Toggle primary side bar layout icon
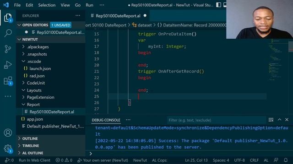This screenshot has width=293, height=164. coord(218,5)
